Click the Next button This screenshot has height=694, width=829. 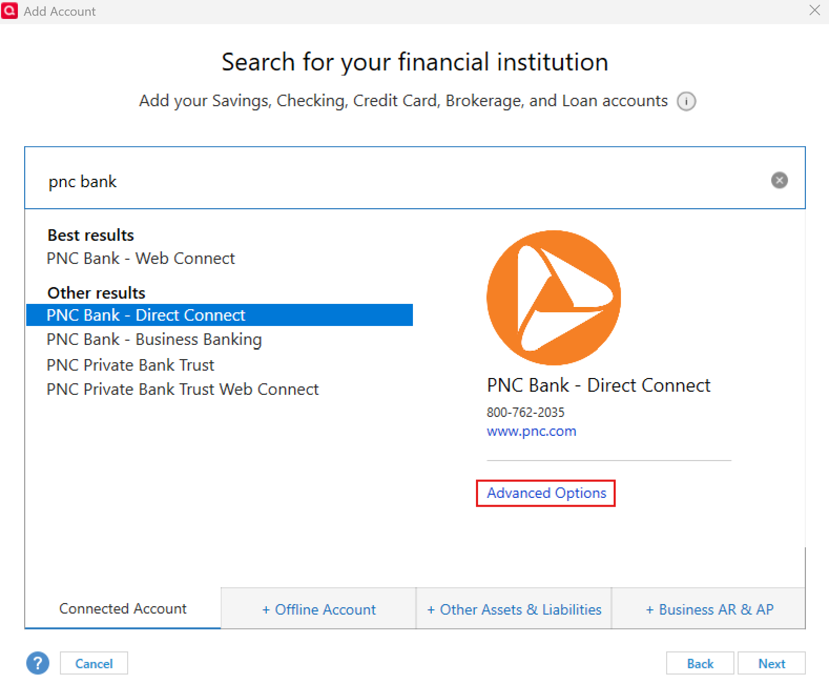[772, 664]
